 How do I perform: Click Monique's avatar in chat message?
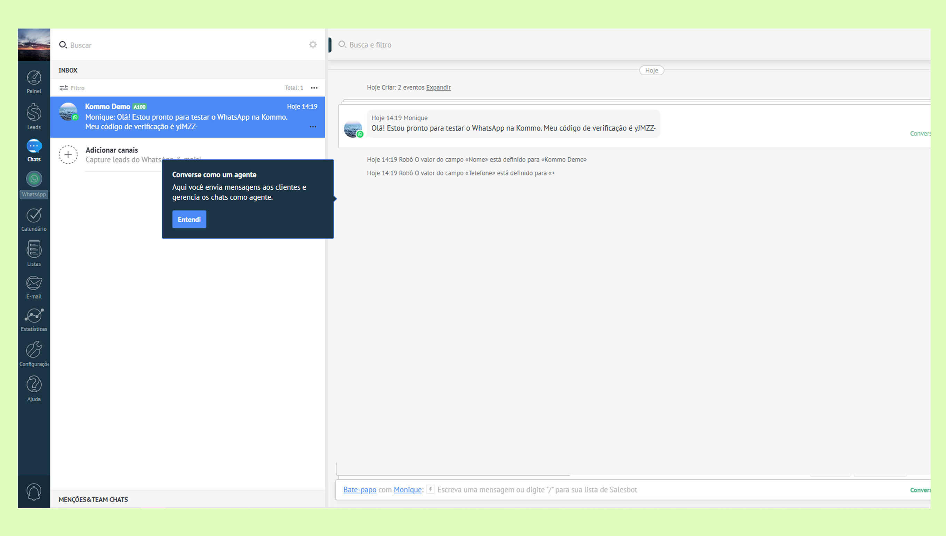(353, 128)
